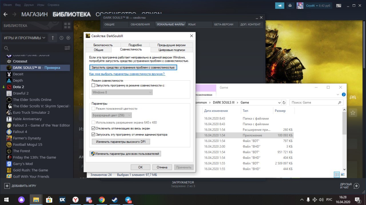Click the Steam back navigation arrow
This screenshot has width=366, height=205.
point(5,14)
